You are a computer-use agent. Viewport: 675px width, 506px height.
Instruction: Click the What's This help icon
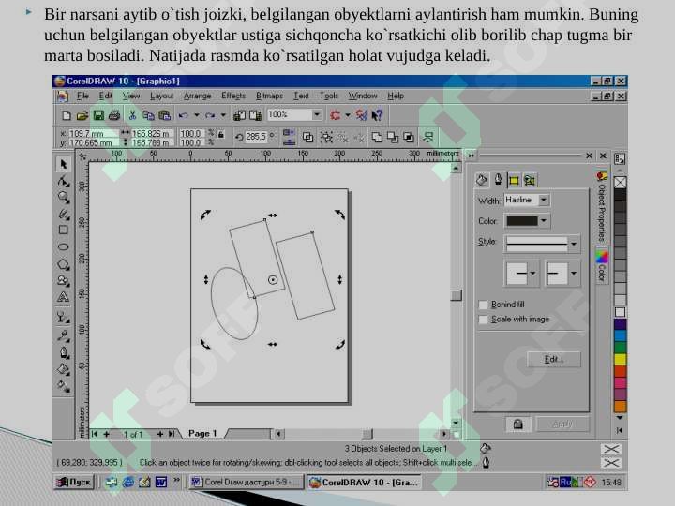point(377,115)
